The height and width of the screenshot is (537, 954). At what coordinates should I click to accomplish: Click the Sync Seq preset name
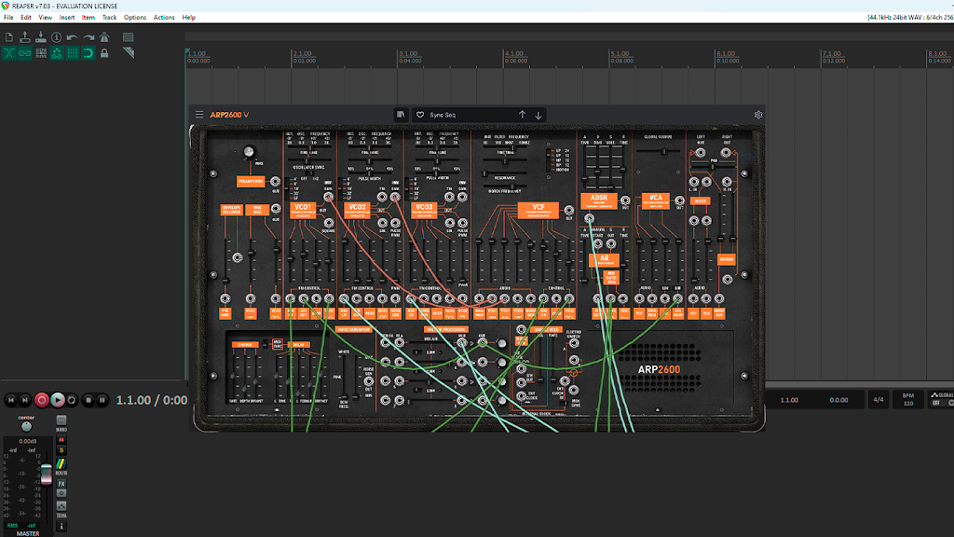[x=443, y=115]
